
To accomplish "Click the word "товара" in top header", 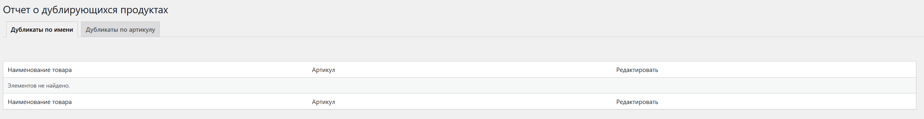I will point(62,70).
